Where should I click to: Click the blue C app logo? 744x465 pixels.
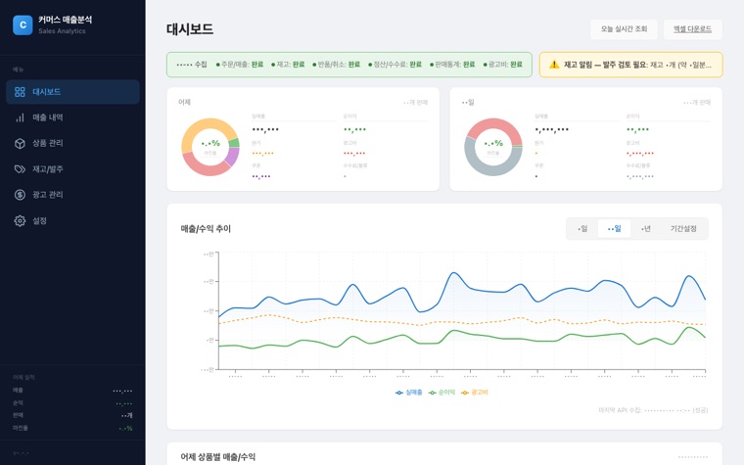(23, 25)
